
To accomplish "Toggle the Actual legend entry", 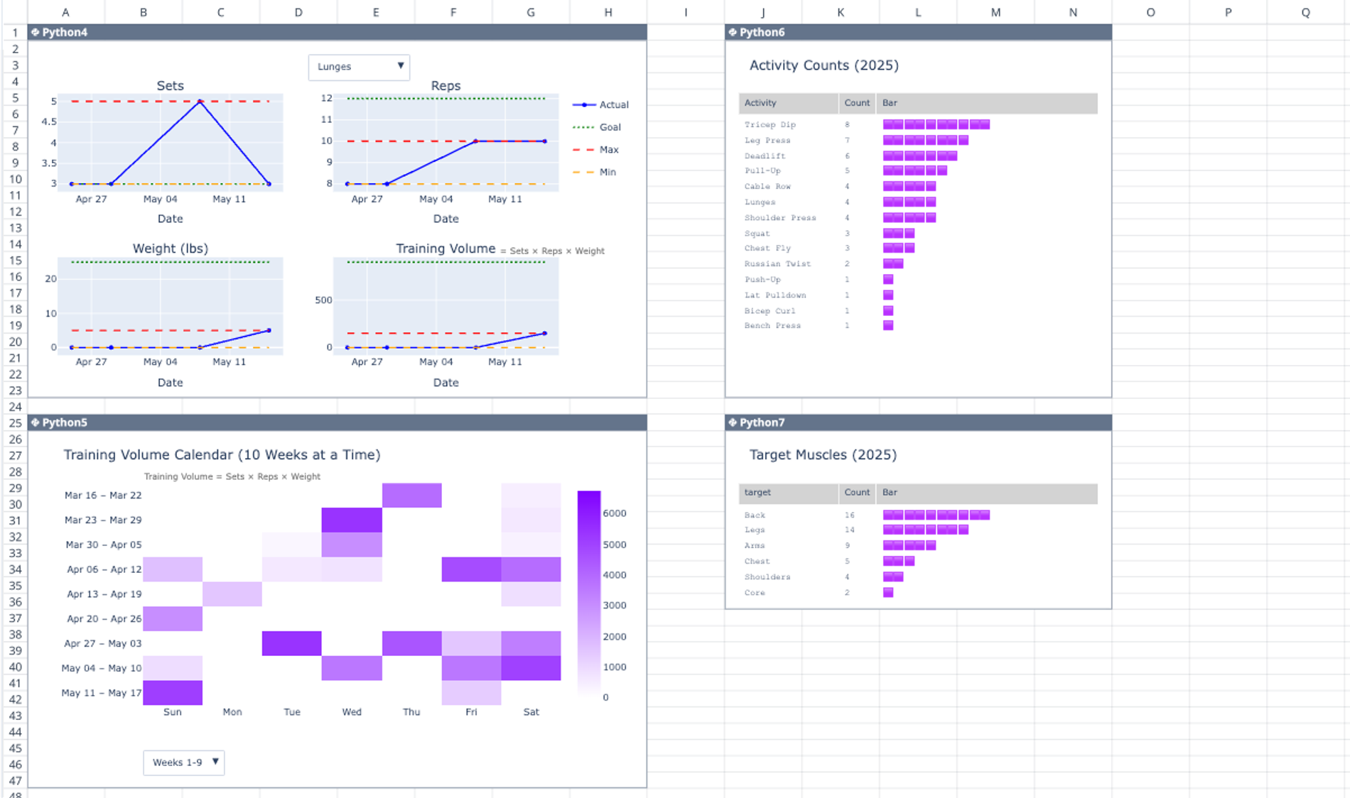I will (x=601, y=104).
